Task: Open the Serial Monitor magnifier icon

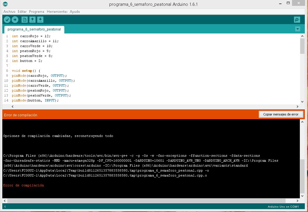Action: point(297,19)
